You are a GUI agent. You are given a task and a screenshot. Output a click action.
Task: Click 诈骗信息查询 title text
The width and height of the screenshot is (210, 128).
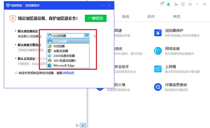(176, 85)
